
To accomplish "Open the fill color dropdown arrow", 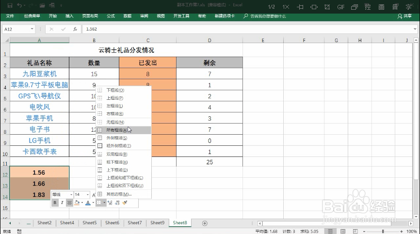I will click(82, 203).
